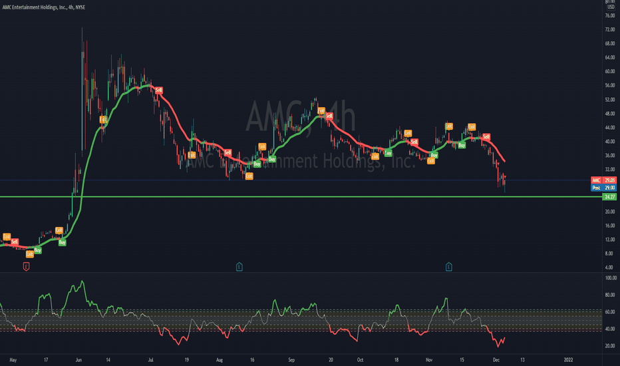Click the 68.00 price axis label
The image size is (620, 366).
point(610,43)
